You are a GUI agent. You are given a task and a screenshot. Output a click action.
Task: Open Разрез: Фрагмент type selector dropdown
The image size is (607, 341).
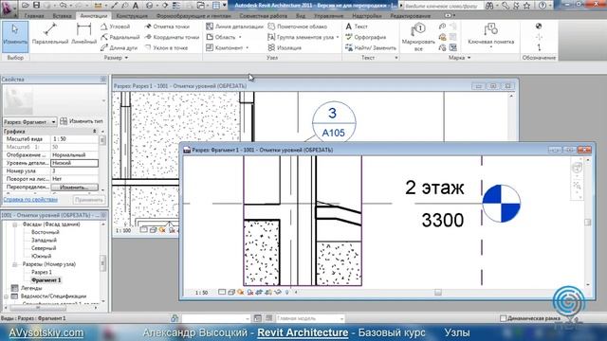coord(29,122)
